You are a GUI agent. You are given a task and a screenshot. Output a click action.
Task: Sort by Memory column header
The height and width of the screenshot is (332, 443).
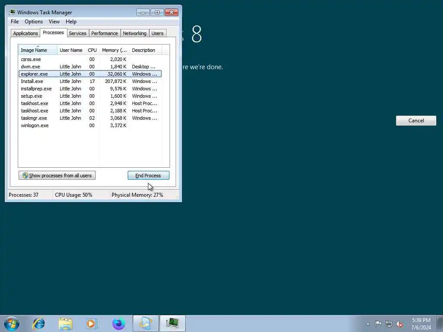pyautogui.click(x=114, y=50)
